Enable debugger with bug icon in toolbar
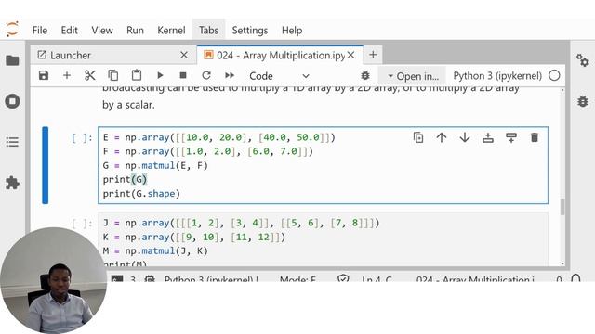The image size is (595, 334). pos(365,75)
